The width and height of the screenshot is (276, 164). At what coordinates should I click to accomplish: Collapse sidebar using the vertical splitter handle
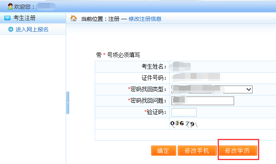pos(67,102)
